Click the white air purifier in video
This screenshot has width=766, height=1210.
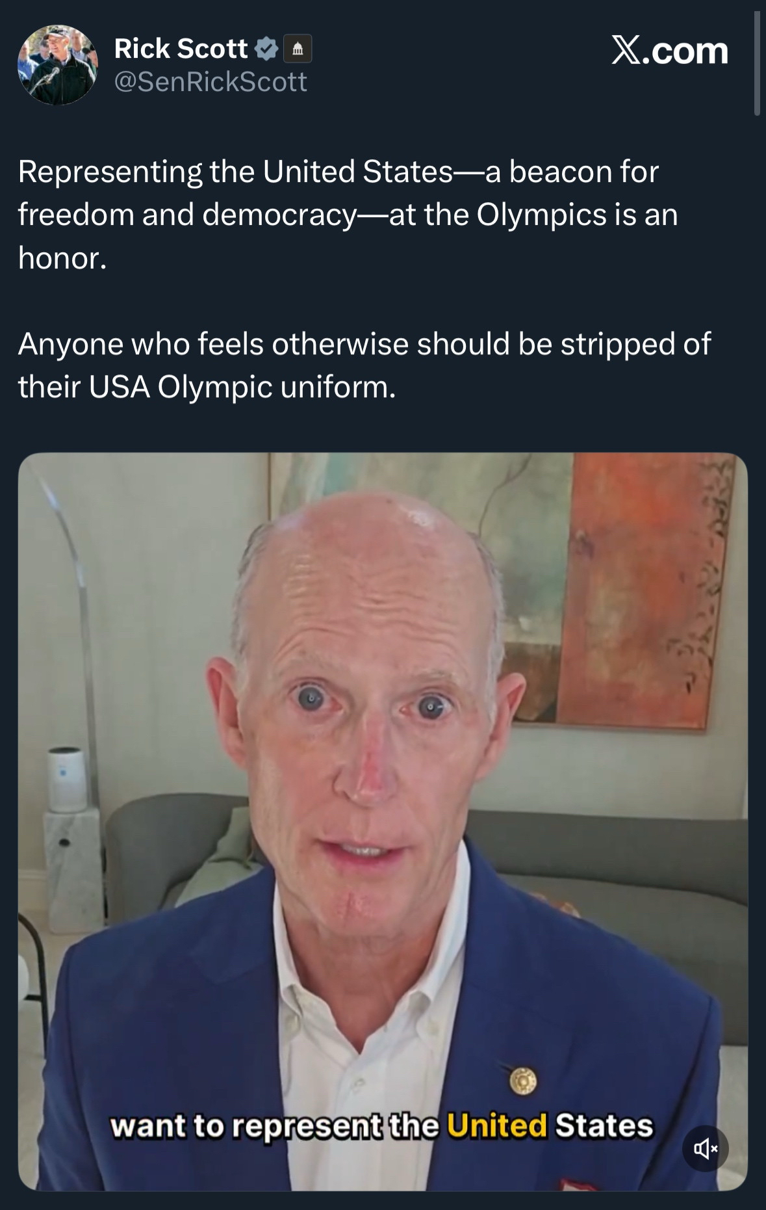[68, 780]
